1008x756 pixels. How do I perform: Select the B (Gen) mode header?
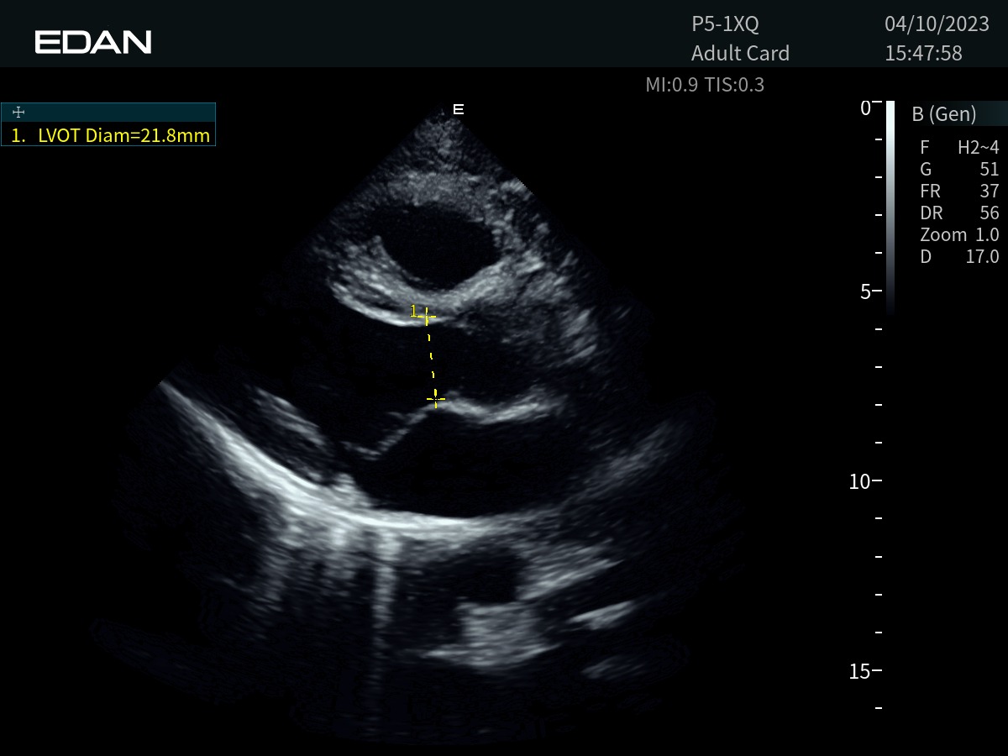tap(943, 114)
